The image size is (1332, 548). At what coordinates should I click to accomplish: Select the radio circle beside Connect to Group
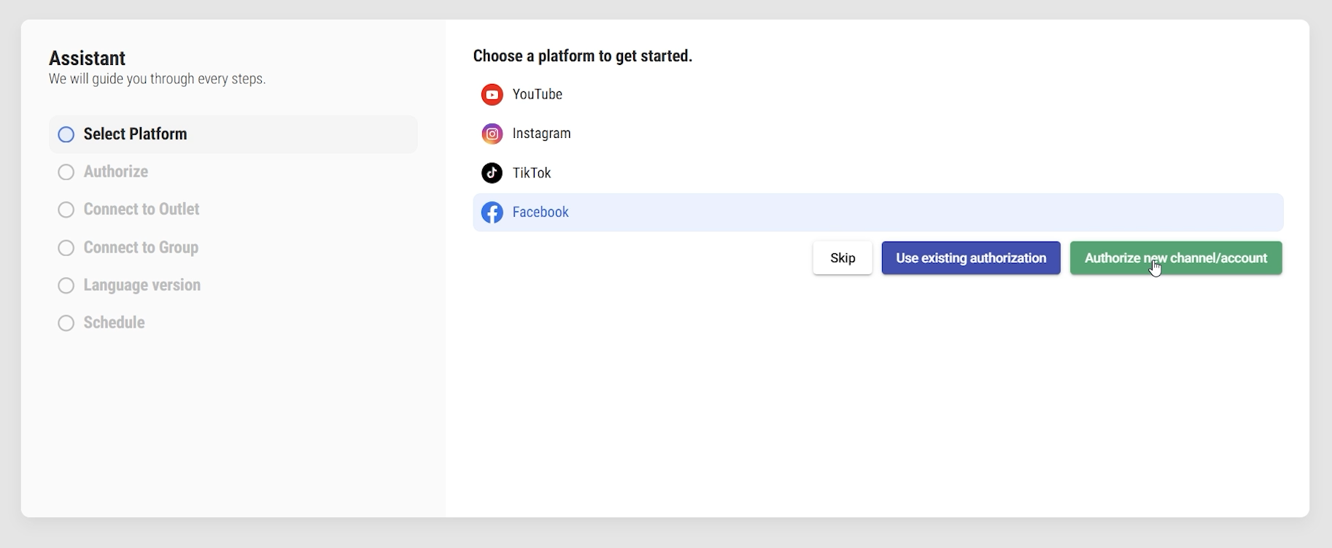[x=66, y=248]
